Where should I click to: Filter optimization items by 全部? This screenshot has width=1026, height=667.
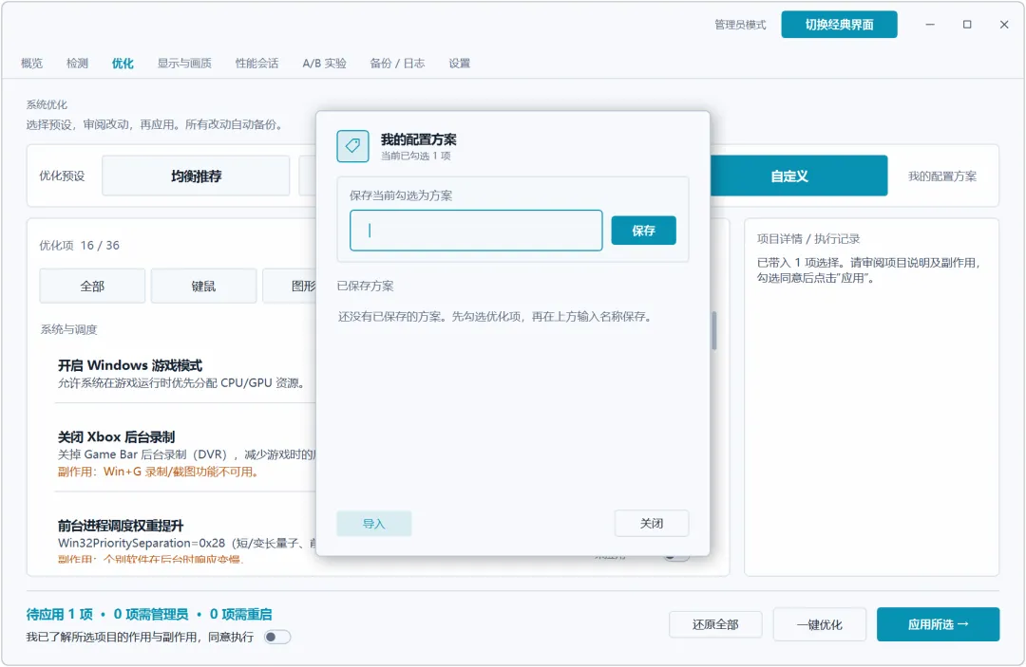click(92, 287)
